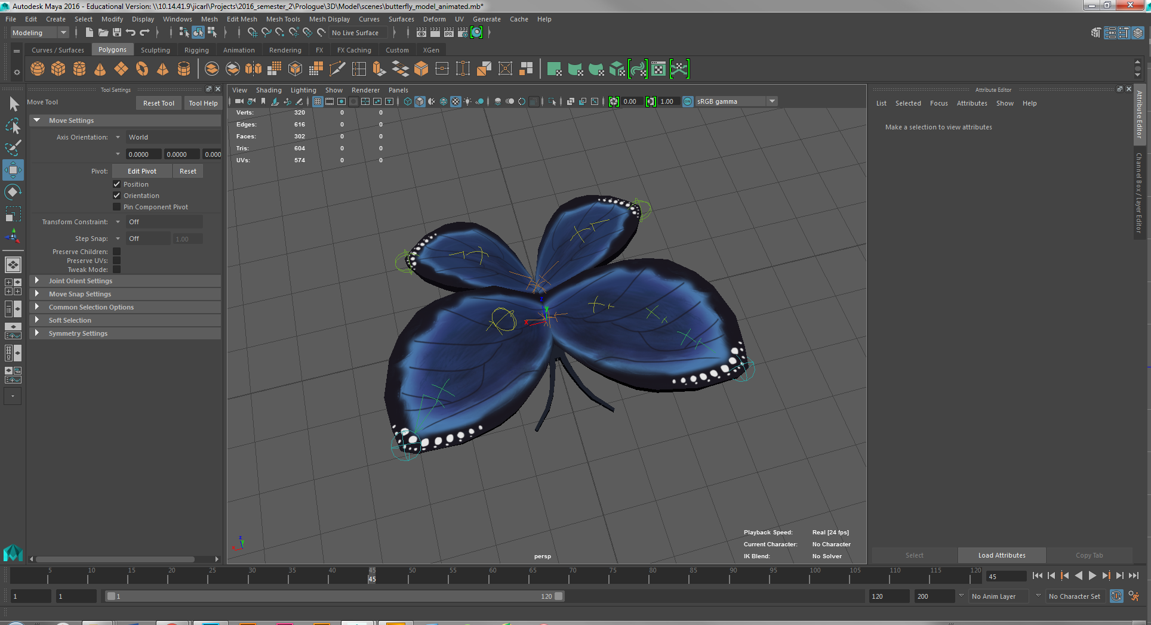Open the viewport Shading menu
This screenshot has height=625, width=1151.
point(269,90)
